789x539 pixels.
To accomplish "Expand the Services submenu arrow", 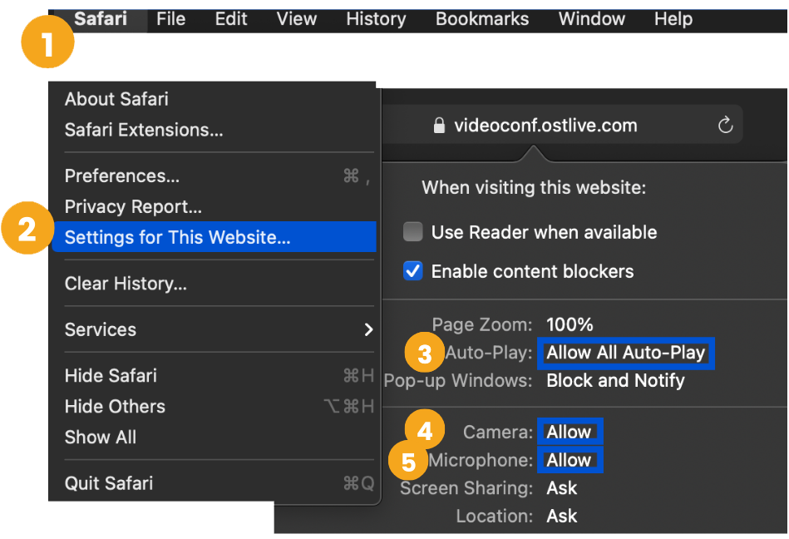I will 368,330.
